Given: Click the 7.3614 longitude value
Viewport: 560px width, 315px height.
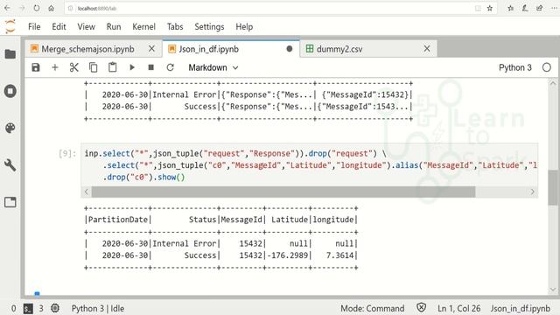Looking at the screenshot, I should click(339, 255).
